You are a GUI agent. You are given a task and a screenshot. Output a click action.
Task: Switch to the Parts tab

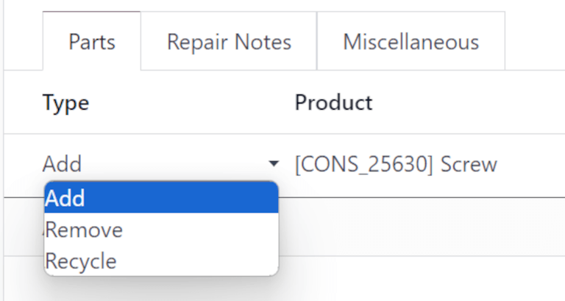(x=92, y=41)
